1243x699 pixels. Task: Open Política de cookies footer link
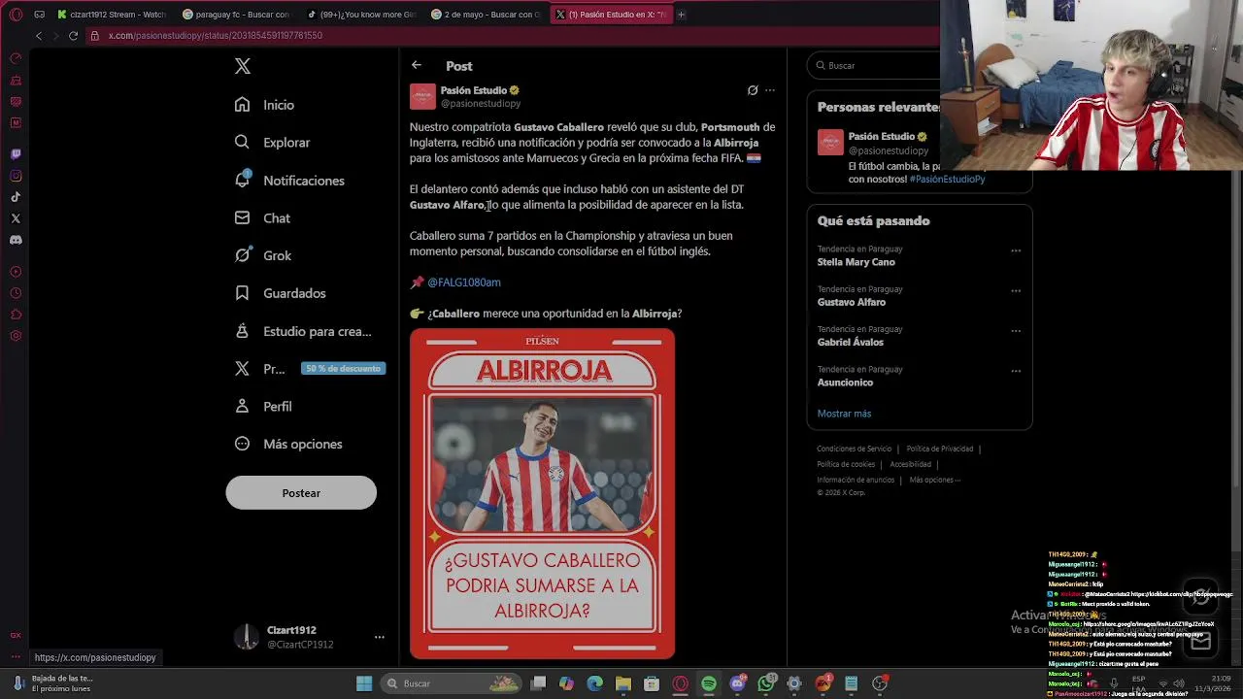coord(846,464)
